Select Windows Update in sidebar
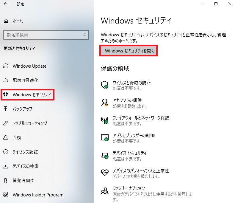This screenshot has width=235, height=203. point(29,66)
